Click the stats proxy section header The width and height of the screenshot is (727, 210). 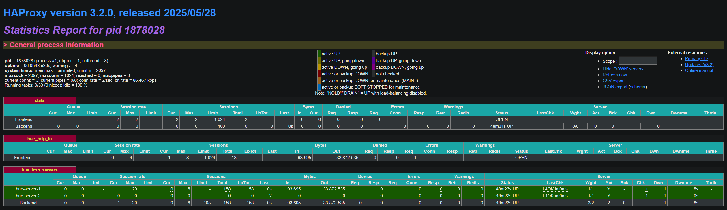point(40,100)
